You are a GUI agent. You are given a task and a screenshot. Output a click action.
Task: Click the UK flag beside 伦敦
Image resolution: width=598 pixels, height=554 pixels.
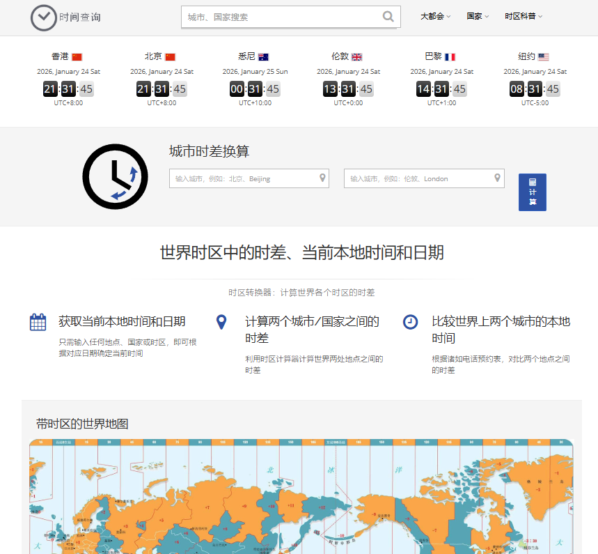(357, 57)
